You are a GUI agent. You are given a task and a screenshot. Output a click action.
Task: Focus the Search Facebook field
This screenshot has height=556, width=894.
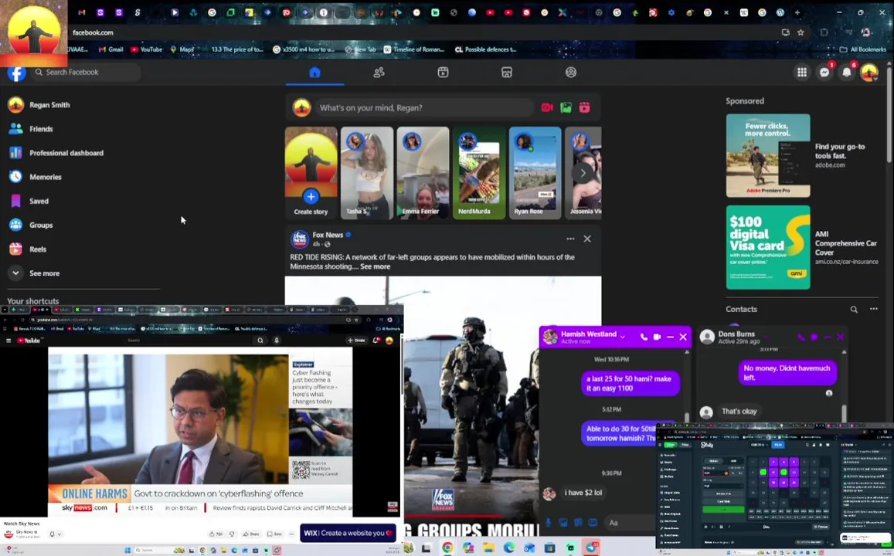click(86, 73)
